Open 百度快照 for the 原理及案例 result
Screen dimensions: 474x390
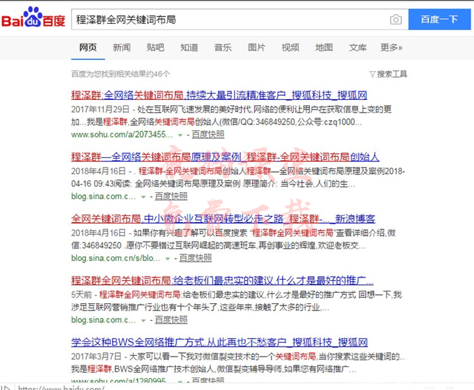(x=171, y=197)
